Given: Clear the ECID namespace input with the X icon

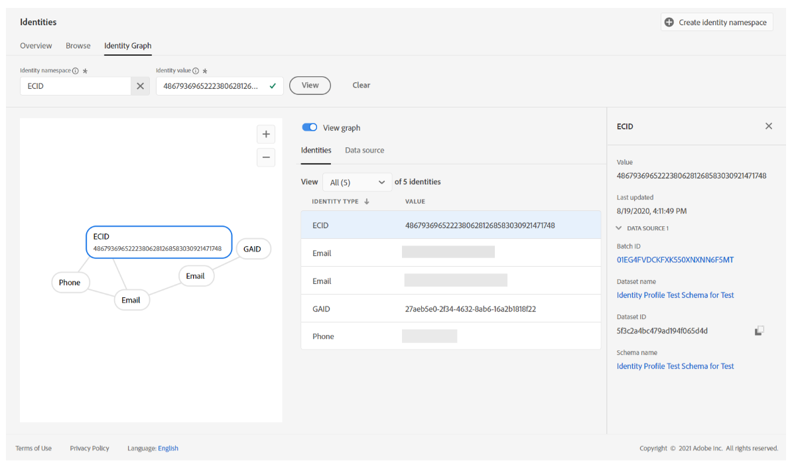Looking at the screenshot, I should [x=140, y=86].
